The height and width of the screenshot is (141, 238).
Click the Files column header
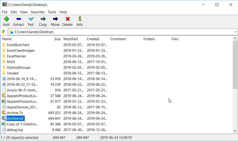(x=168, y=39)
